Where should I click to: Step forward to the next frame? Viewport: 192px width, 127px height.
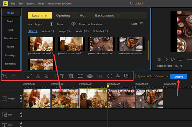point(173,59)
